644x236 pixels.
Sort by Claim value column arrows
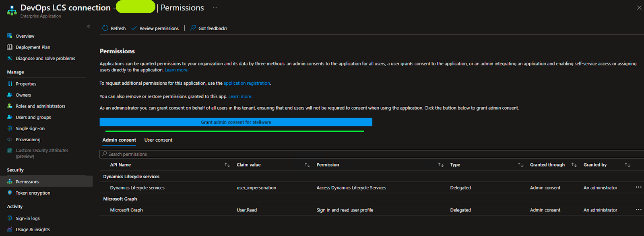pos(308,165)
